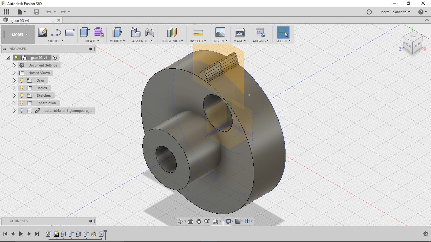Click the Create Sketch icon
The image size is (431, 242).
(x=42, y=32)
